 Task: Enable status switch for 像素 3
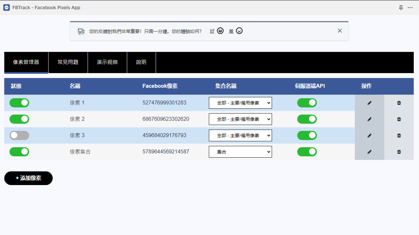(19, 136)
